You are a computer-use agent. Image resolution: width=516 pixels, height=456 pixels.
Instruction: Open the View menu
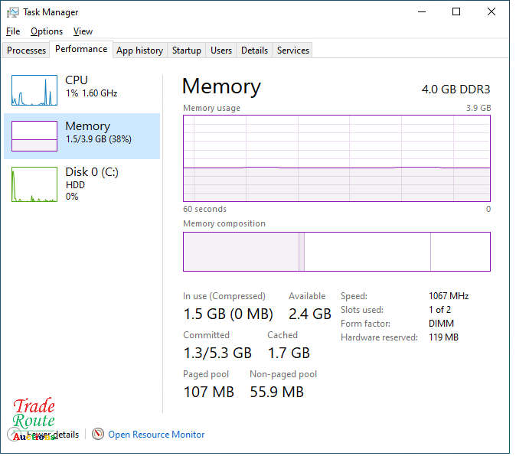pos(83,31)
